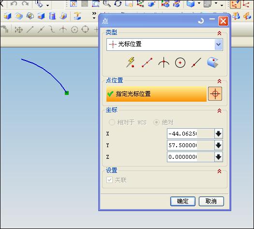Enable end point snap in selection bar
The height and width of the screenshot is (229, 254).
30,30
